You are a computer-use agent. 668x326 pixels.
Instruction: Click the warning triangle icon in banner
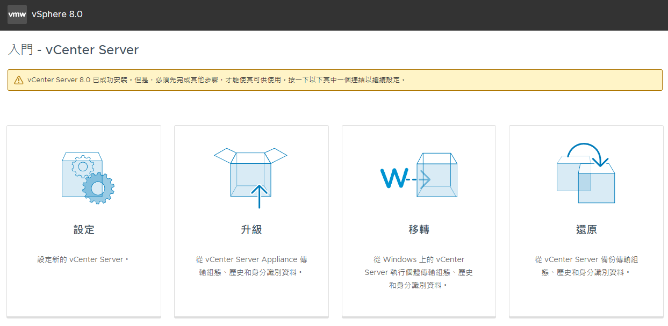coord(19,80)
